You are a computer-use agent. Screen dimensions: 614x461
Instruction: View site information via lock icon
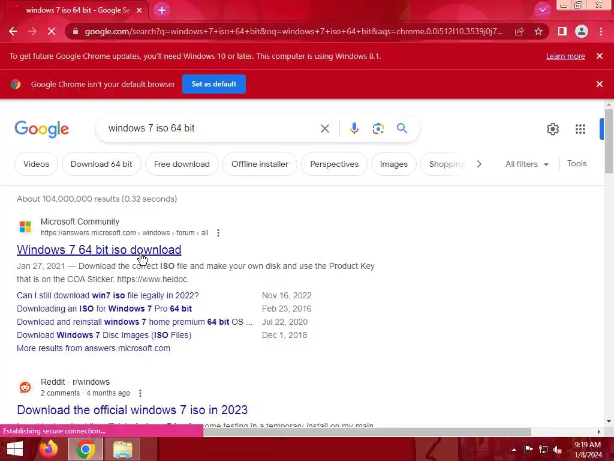(x=76, y=31)
